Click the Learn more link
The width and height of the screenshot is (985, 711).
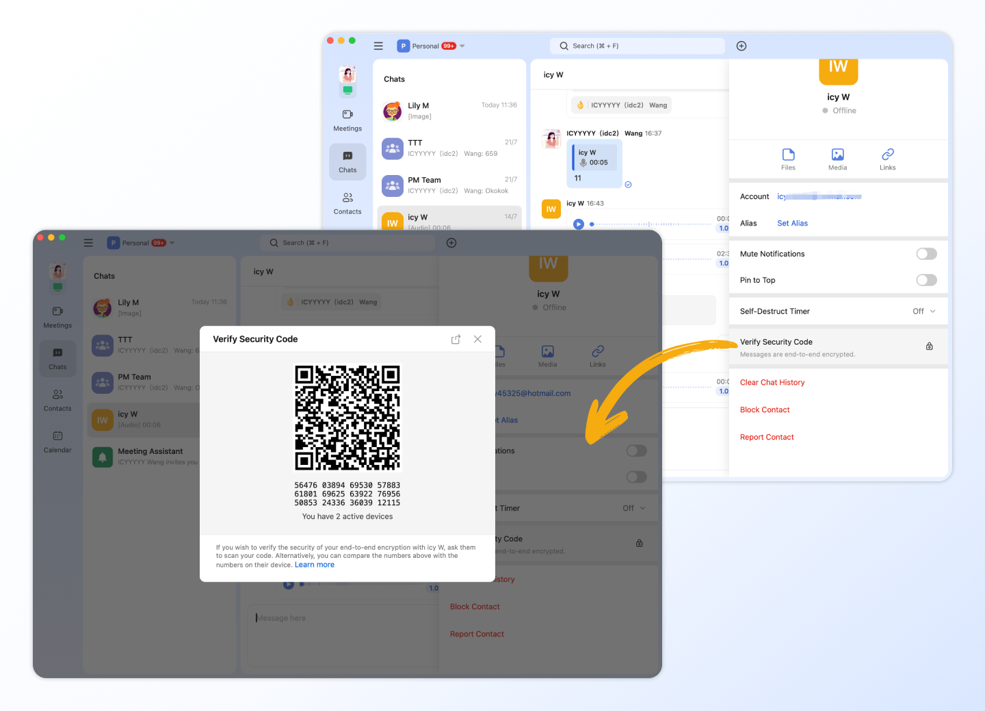(315, 565)
